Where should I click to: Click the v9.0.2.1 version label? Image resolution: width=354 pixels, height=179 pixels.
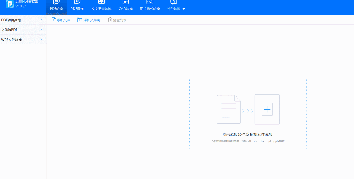21,6
